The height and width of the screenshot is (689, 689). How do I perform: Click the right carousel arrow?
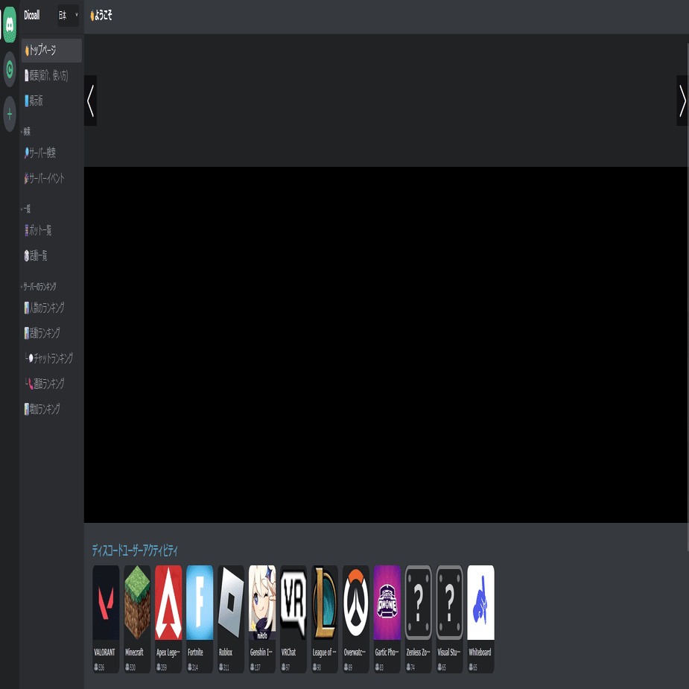point(682,101)
